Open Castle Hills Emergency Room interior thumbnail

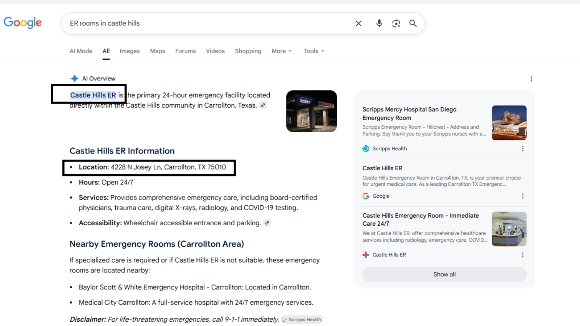tap(509, 229)
